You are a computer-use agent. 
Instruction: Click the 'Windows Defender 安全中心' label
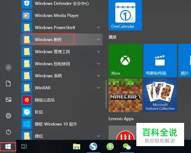click(x=62, y=3)
